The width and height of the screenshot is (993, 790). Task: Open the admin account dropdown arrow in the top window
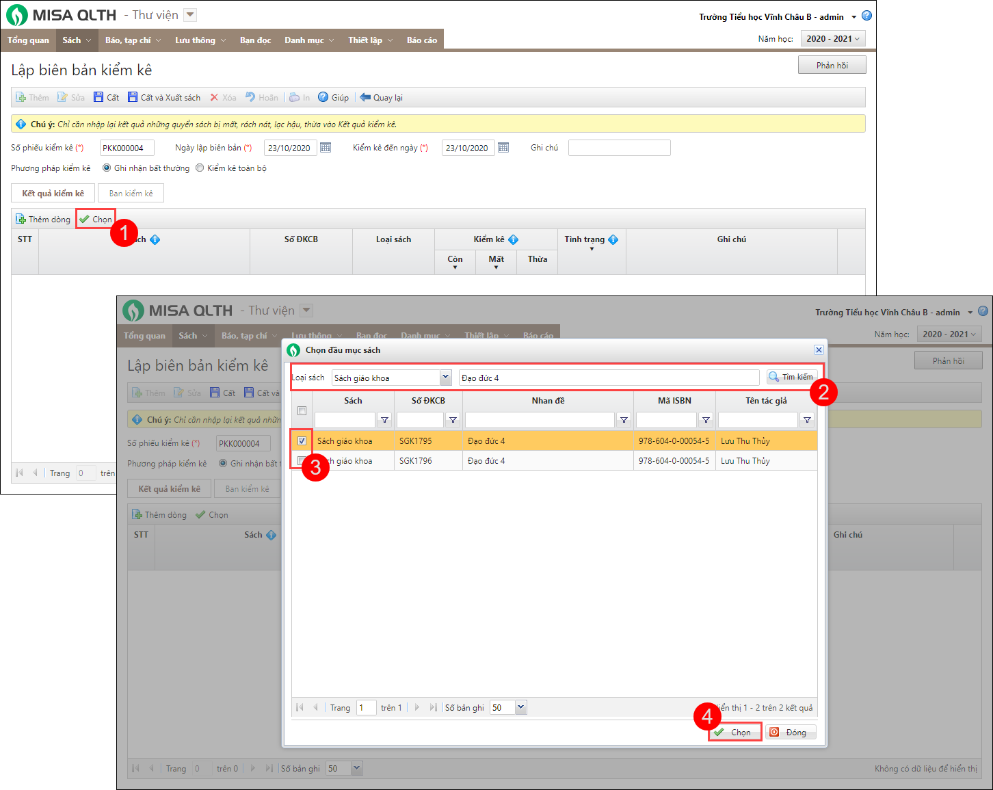[853, 17]
